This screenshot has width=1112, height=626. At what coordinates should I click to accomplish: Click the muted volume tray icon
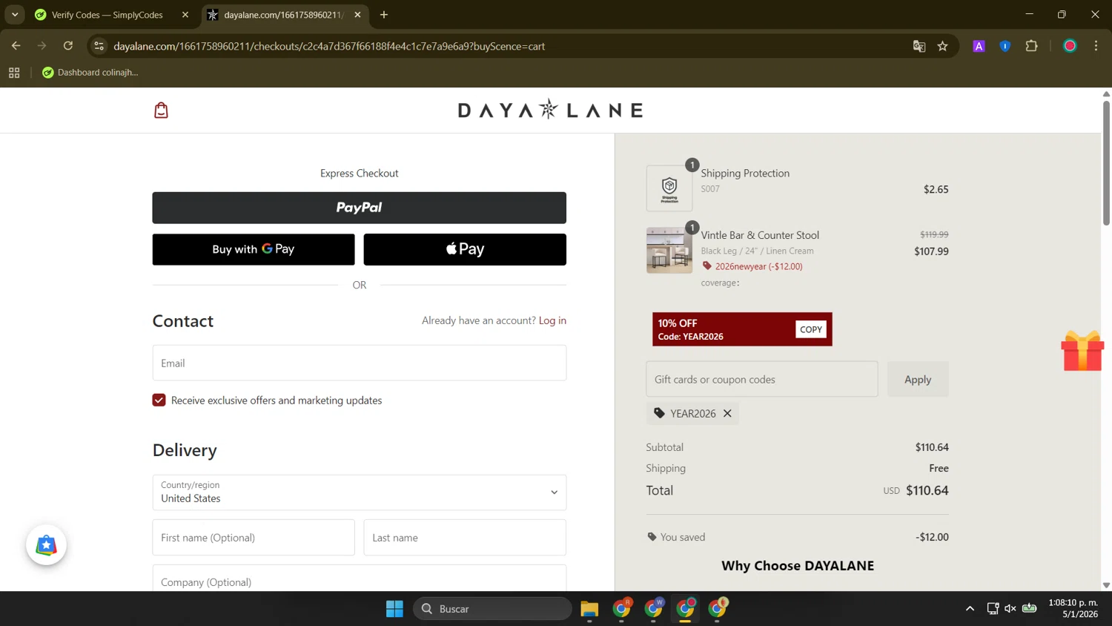click(1010, 609)
